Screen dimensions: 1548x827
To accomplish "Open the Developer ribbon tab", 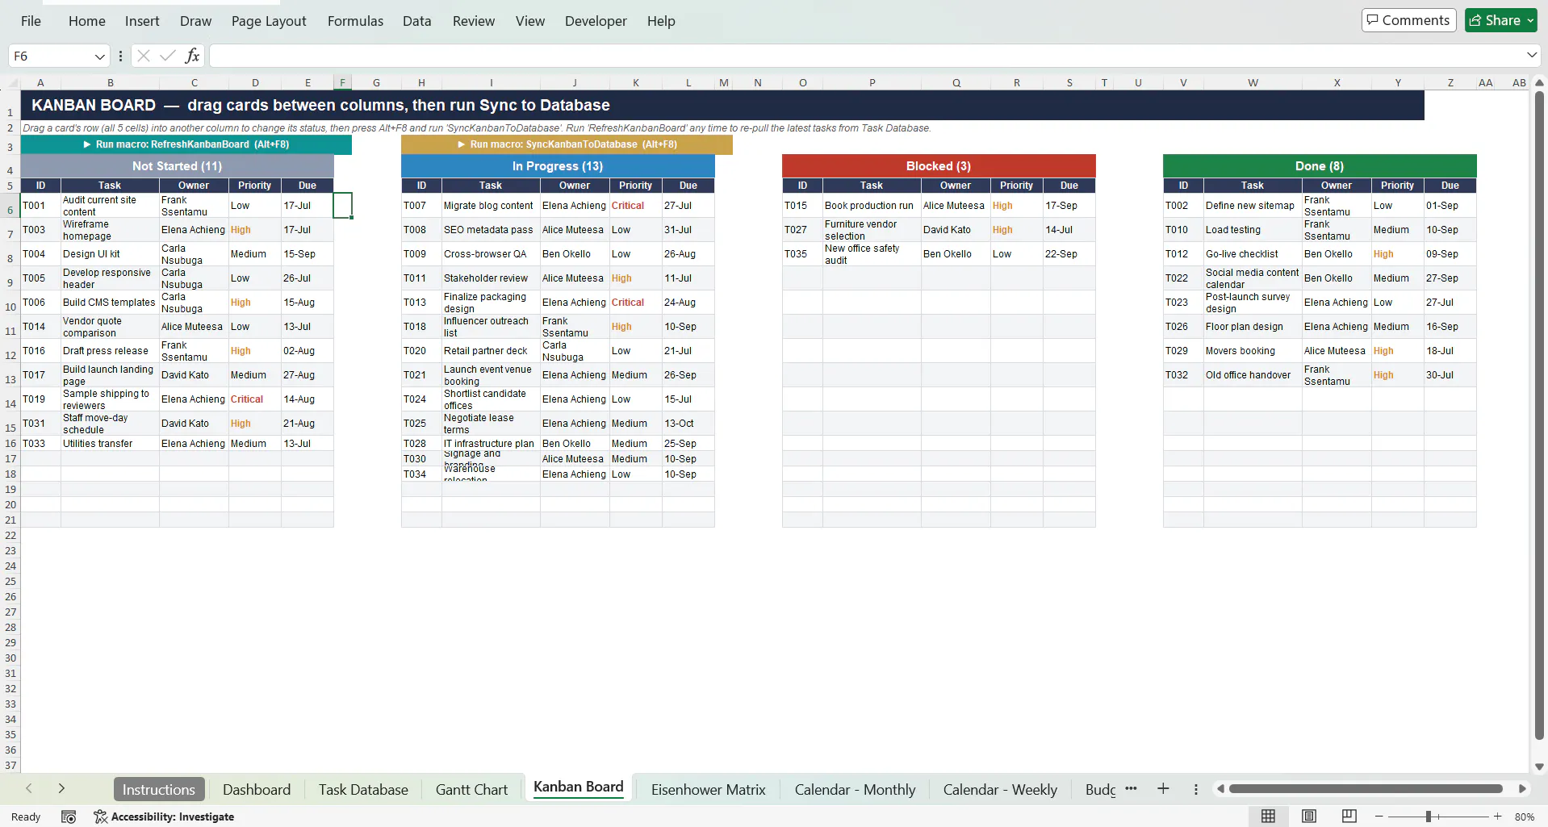I will (596, 21).
